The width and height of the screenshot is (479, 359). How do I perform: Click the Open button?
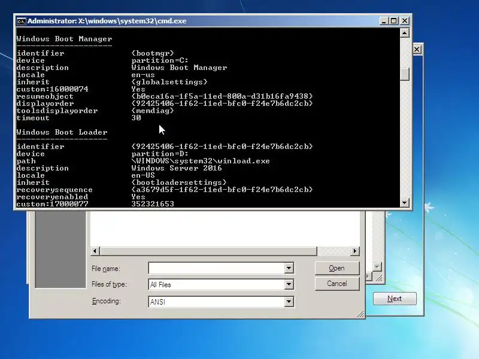pos(336,268)
